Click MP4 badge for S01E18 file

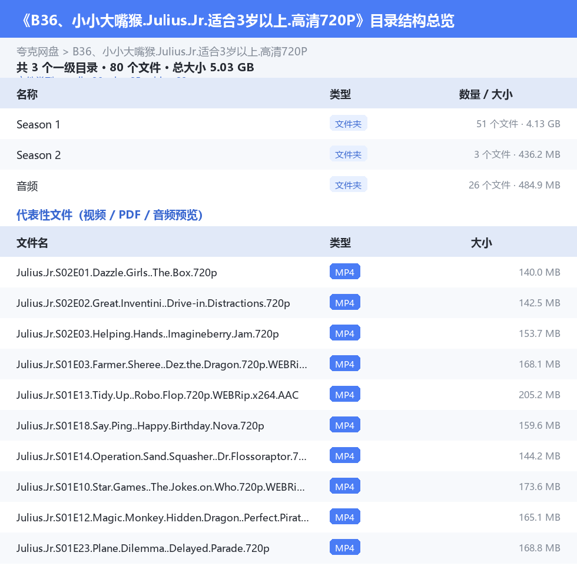(x=344, y=425)
